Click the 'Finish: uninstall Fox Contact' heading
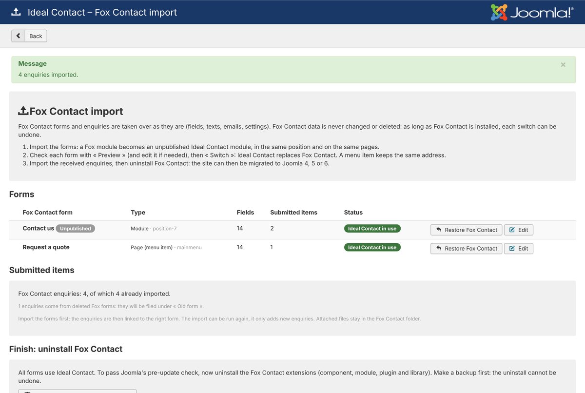The height and width of the screenshot is (393, 585). pos(65,349)
